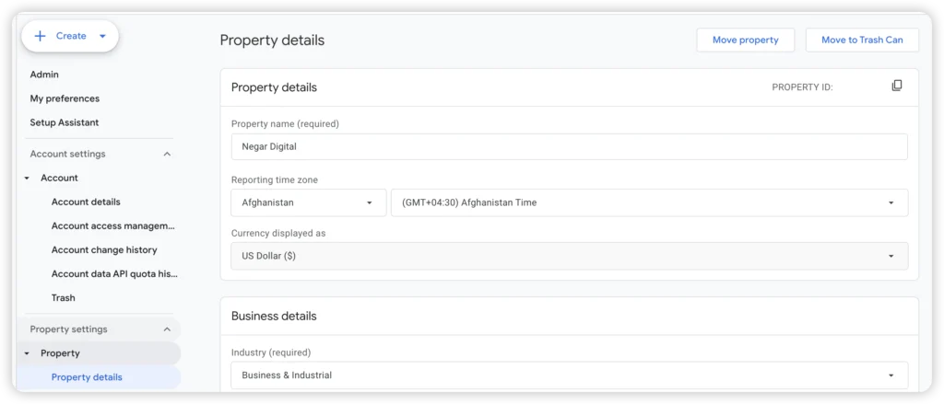This screenshot has width=944, height=404.
Task: Open the Business & Industrial industry dropdown
Action: point(569,375)
